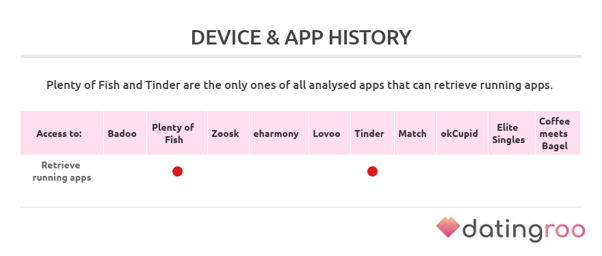
Task: Click the DEVICE & APP HISTORY title
Action: 301,38
